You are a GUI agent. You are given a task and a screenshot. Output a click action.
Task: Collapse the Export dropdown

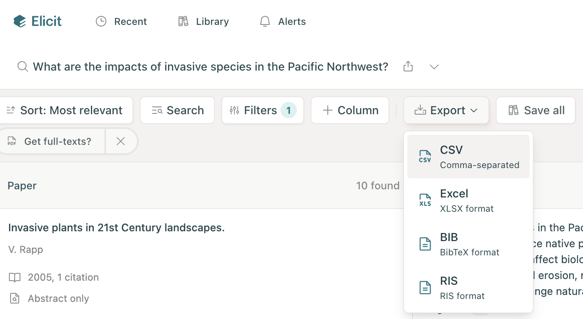(x=446, y=110)
